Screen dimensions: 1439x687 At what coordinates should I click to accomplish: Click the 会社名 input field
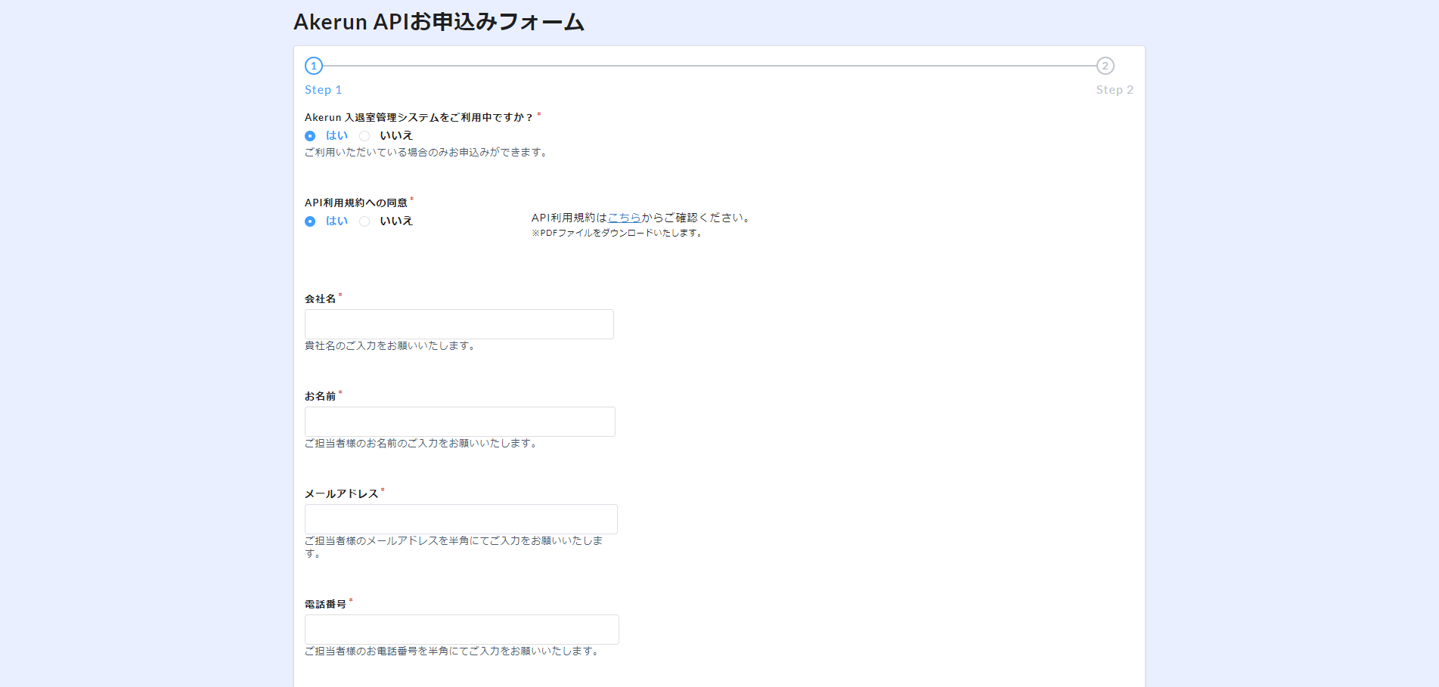(x=459, y=324)
